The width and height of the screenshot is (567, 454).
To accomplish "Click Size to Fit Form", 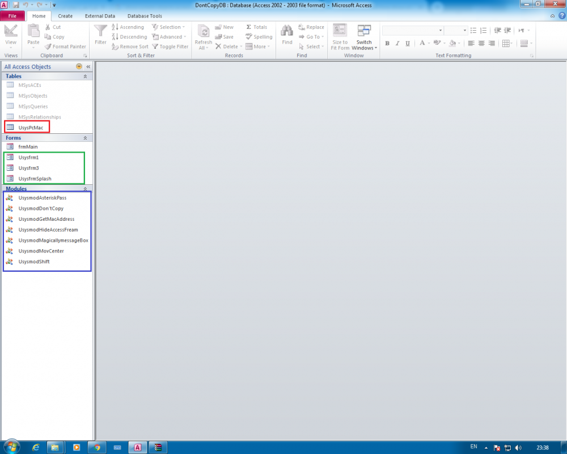I will [x=340, y=37].
